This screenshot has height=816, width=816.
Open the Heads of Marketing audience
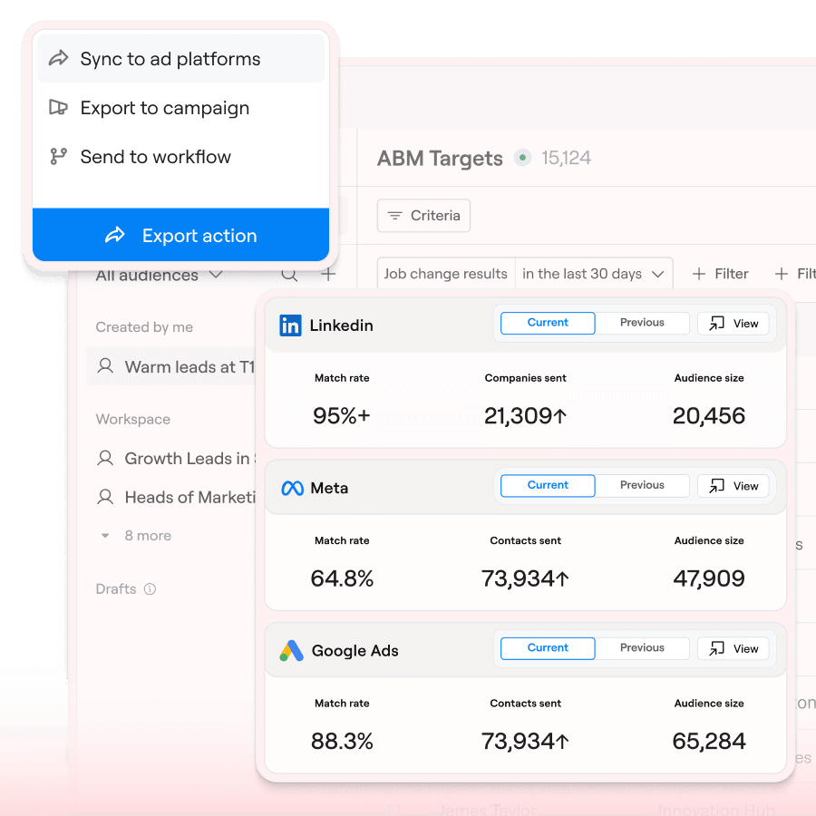[x=177, y=497]
